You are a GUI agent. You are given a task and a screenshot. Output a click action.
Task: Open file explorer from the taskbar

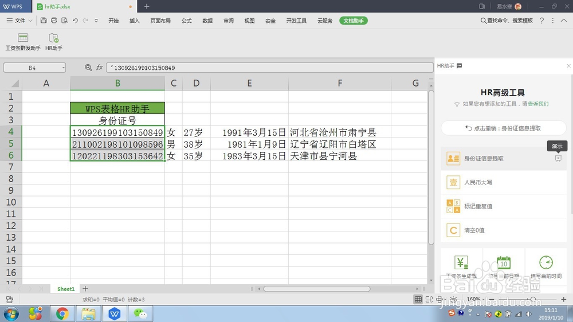tap(88, 313)
